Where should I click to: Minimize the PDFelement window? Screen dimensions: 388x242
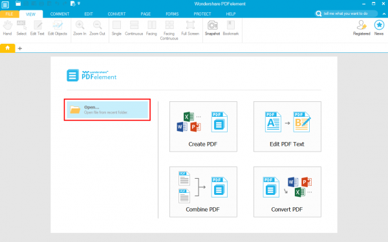point(363,4)
